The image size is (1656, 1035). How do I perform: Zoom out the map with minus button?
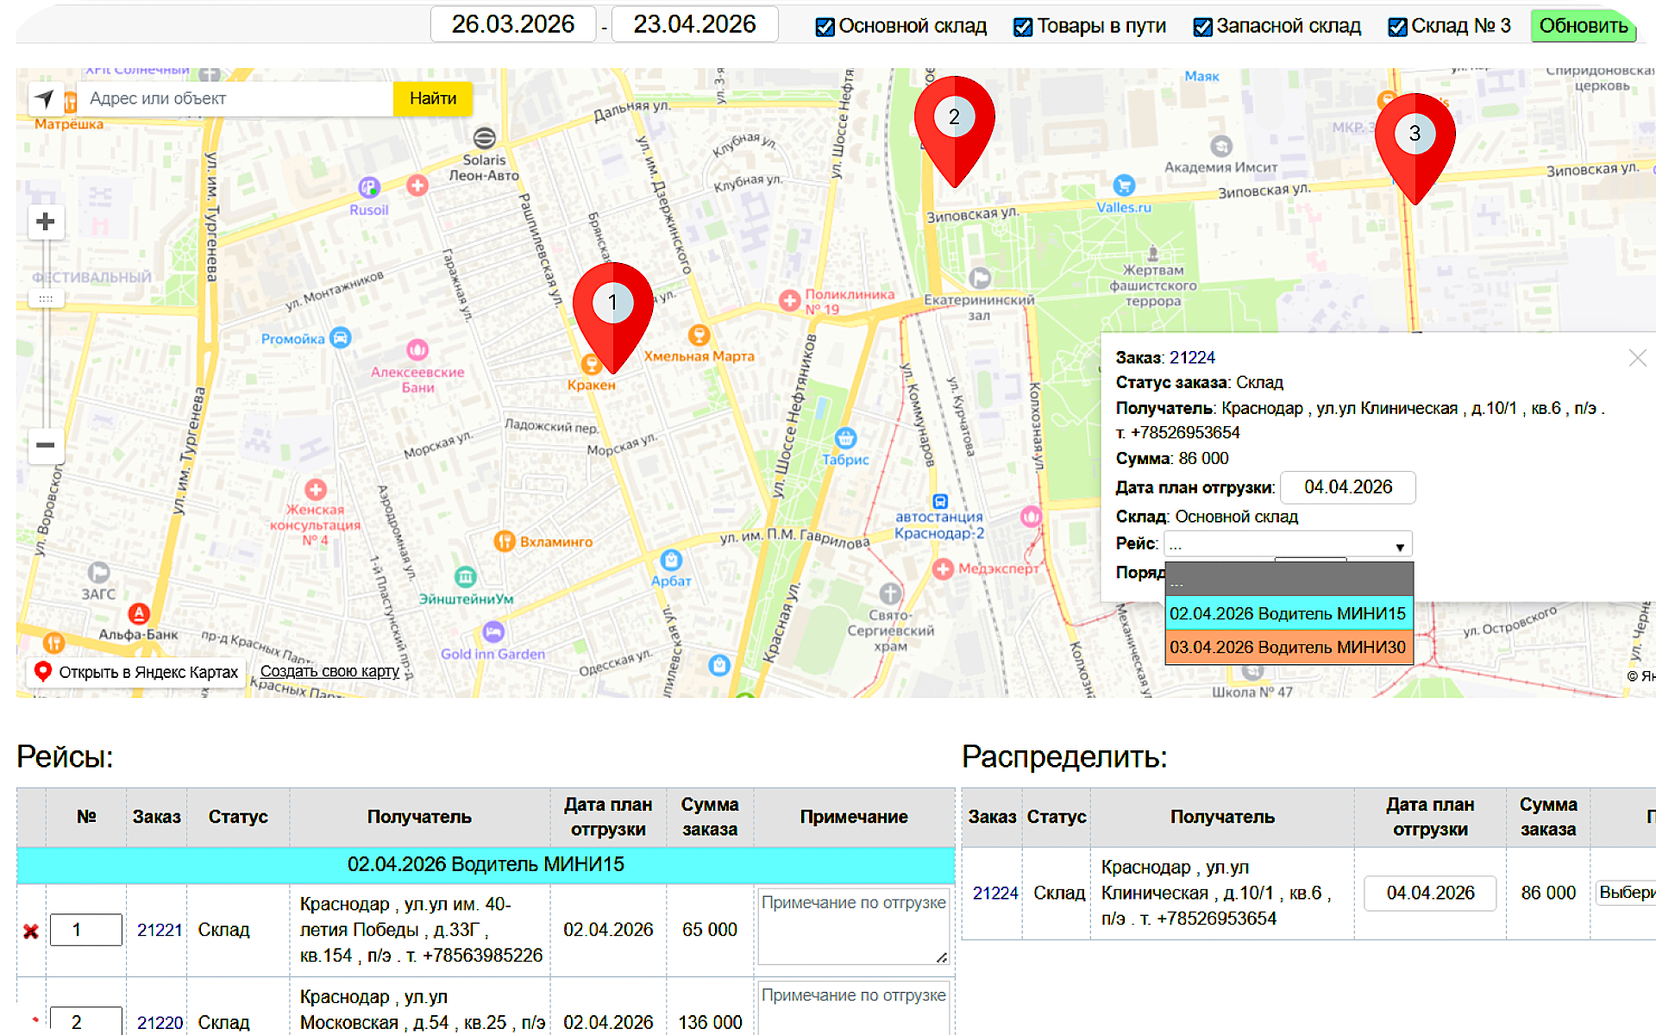46,445
